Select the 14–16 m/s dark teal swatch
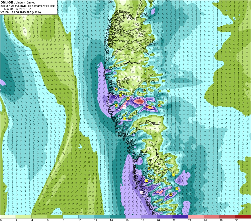 (x=118, y=217)
